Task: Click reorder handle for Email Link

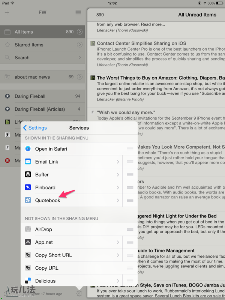Action: [130, 162]
